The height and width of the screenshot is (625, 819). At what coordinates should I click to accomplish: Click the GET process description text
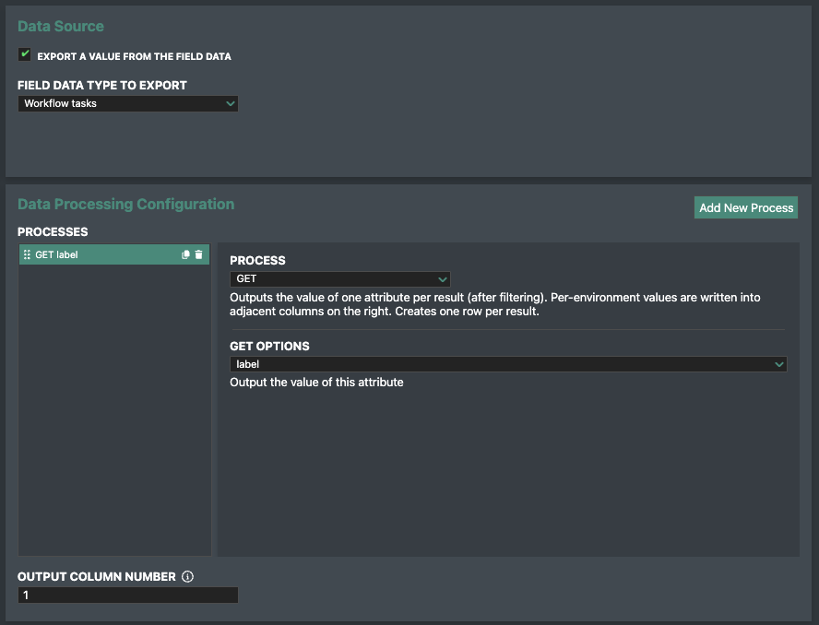pyautogui.click(x=494, y=303)
